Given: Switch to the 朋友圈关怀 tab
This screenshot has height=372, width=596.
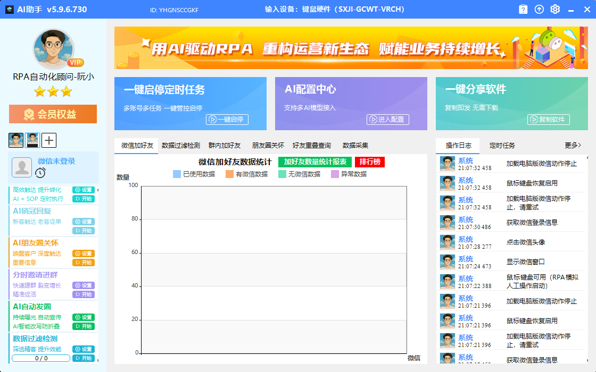Looking at the screenshot, I should point(268,146).
